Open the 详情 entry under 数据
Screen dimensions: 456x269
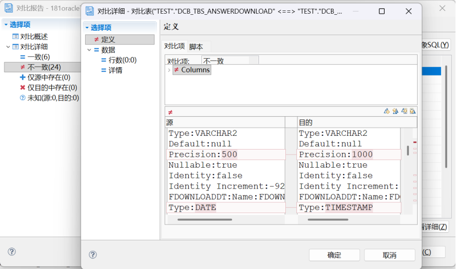115,70
